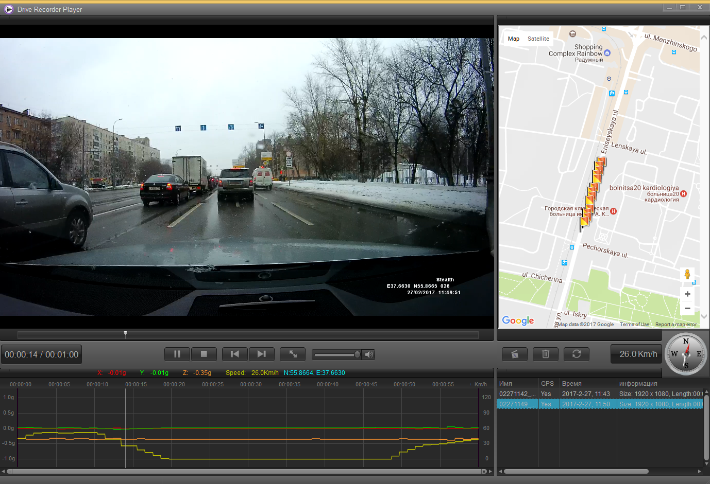Click the N:55.8664, E:37.6630 coordinates
Viewport: 710px width, 484px height.
coord(314,373)
